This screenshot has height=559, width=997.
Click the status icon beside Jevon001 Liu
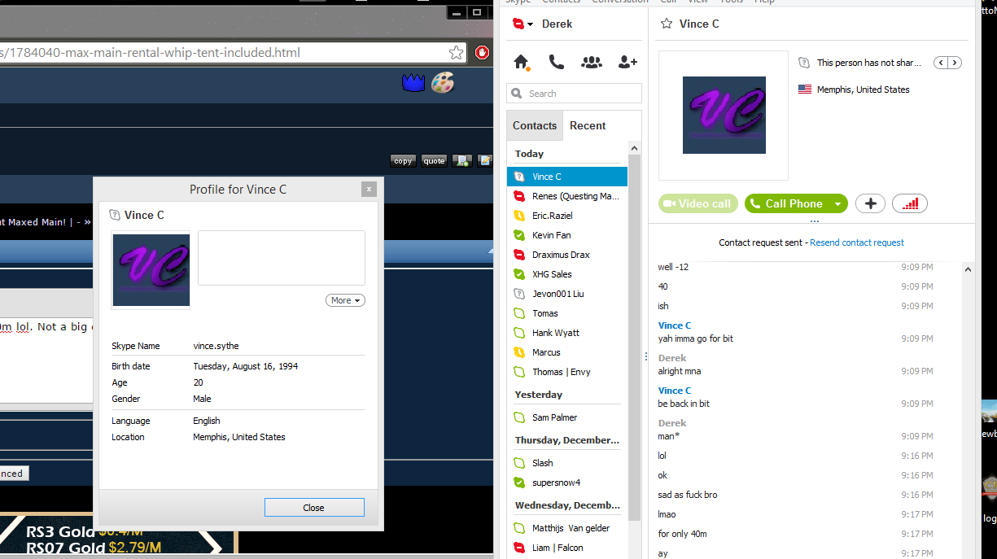click(519, 294)
